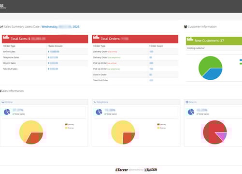The width and height of the screenshot is (242, 174).
Task: Click the pie icon under the Telephone heading
Action: pyautogui.click(x=99, y=112)
